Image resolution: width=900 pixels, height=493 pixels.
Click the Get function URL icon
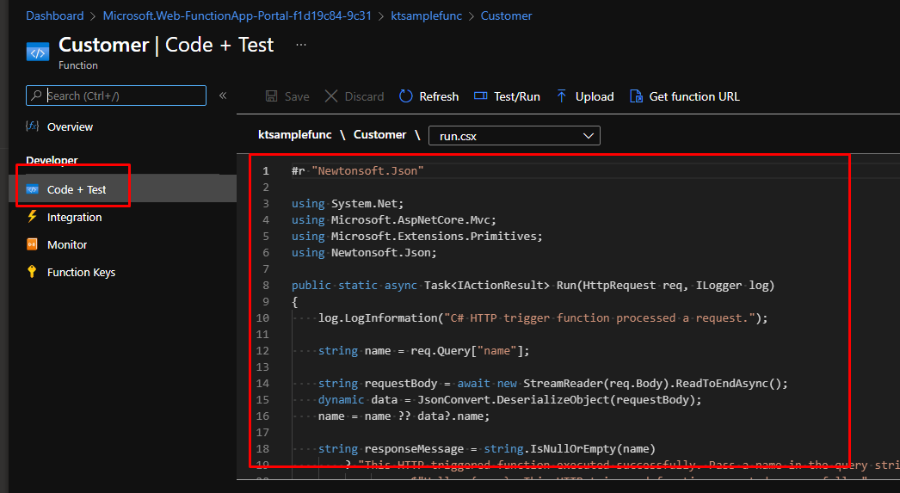636,96
